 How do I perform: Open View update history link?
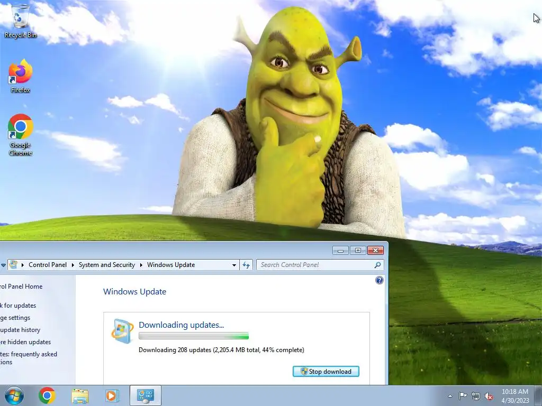(20, 330)
